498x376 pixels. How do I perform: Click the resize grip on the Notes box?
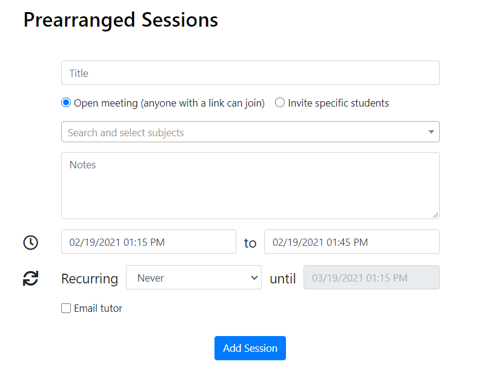pyautogui.click(x=435, y=214)
